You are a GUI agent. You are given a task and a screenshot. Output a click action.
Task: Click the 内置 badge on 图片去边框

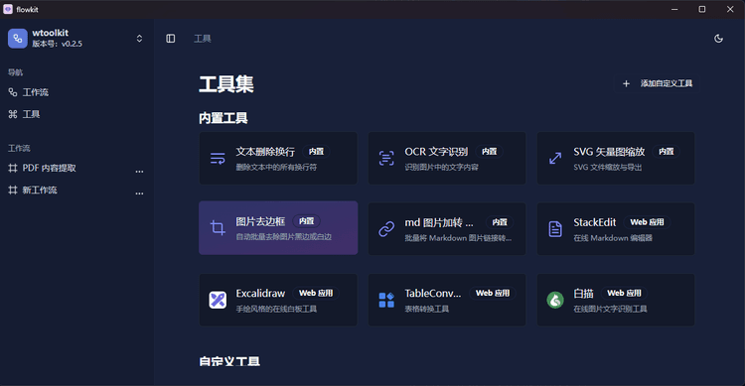307,221
